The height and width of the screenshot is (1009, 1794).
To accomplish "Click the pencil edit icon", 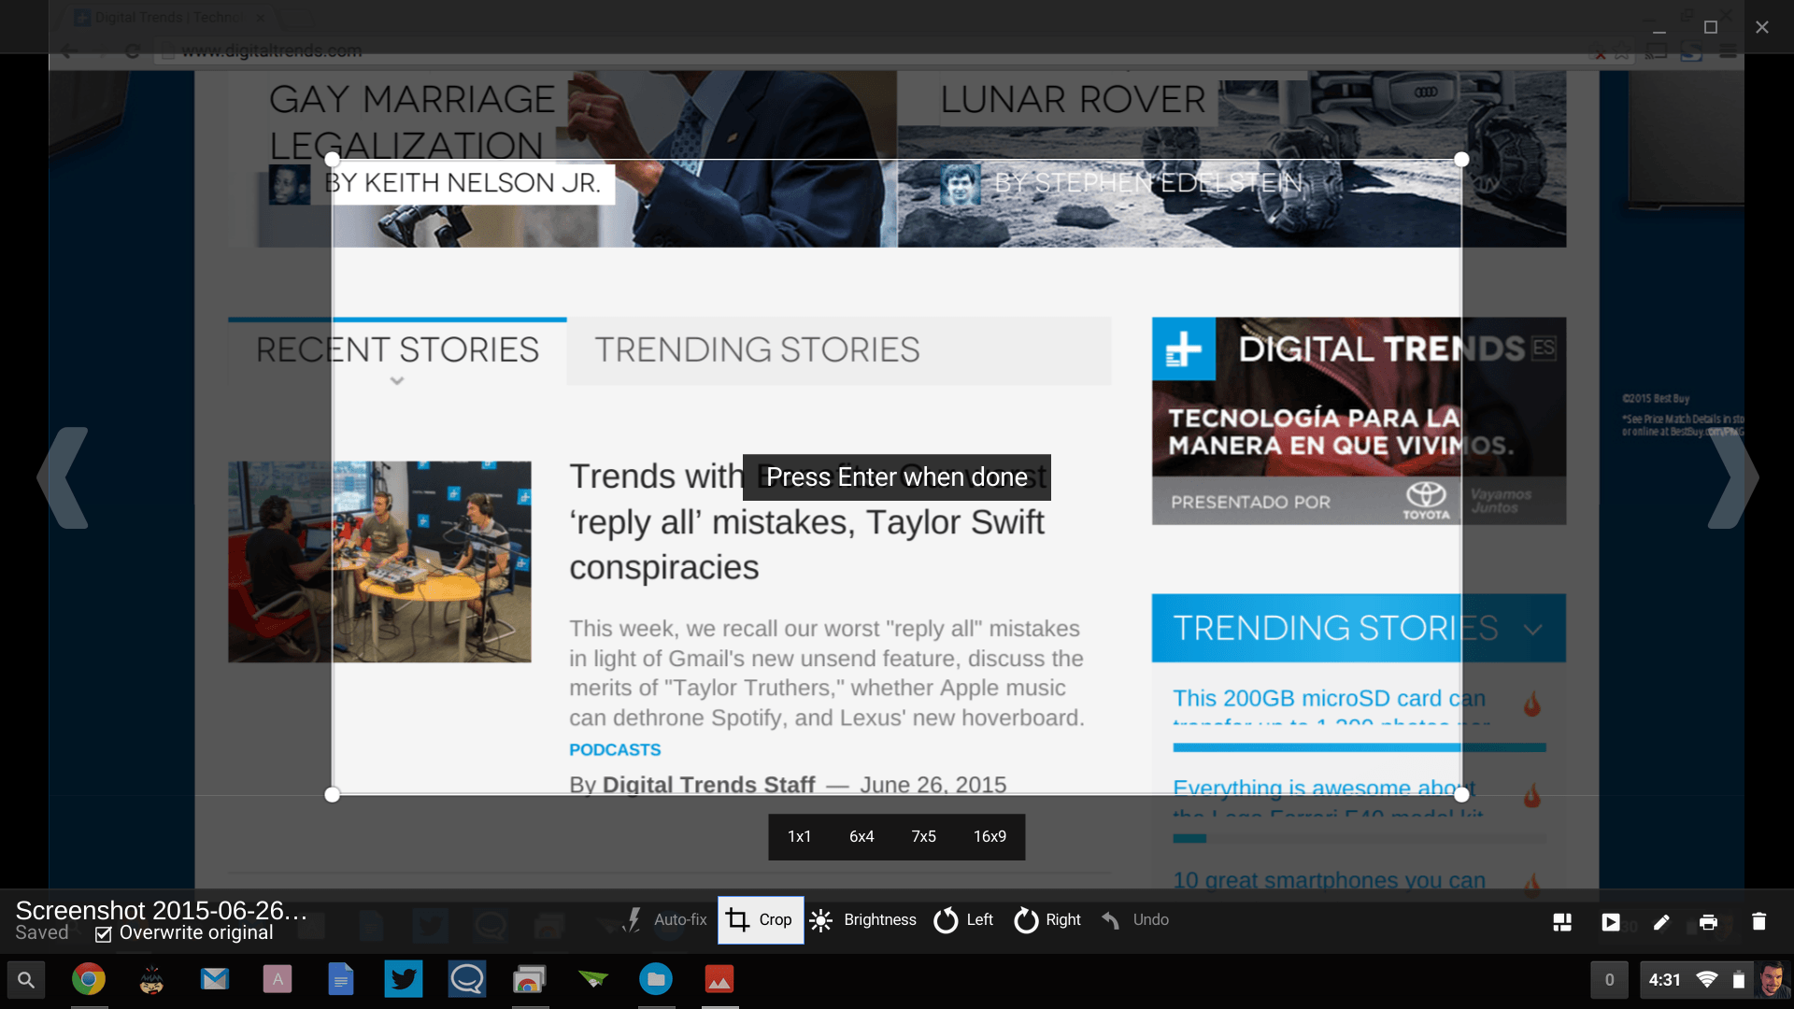I will (x=1661, y=922).
